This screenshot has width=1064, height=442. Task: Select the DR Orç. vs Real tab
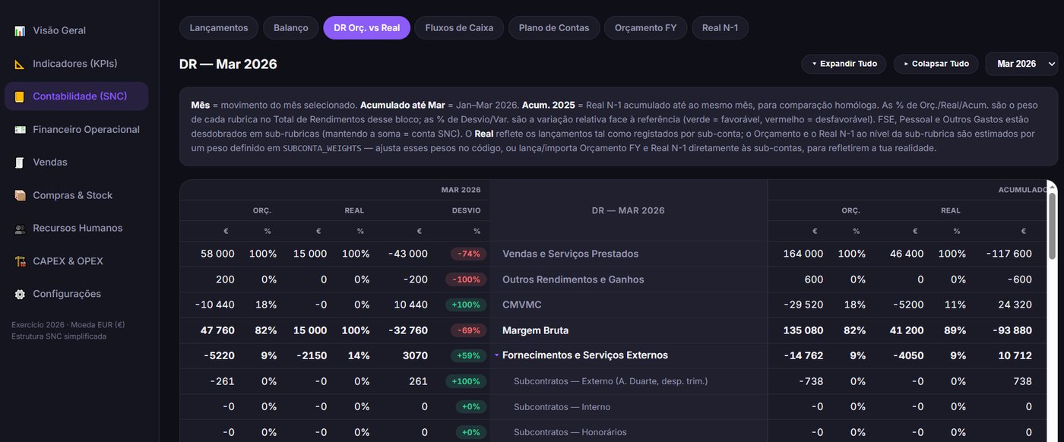click(367, 28)
